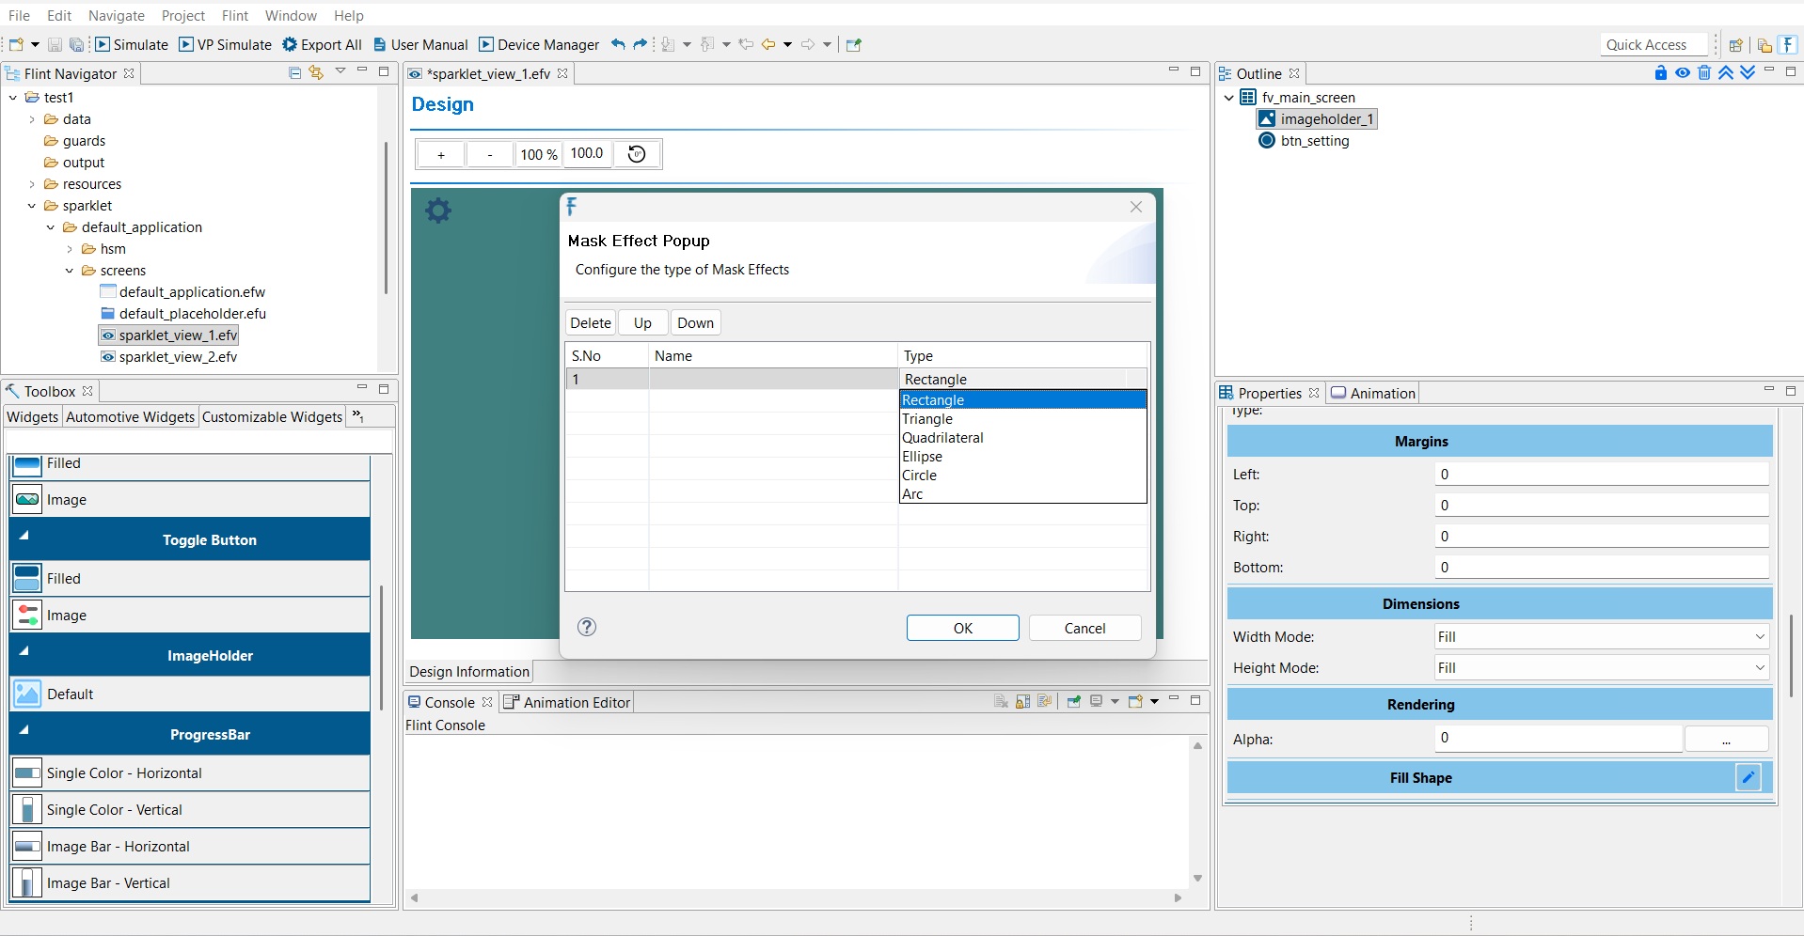Select the Flint perspective icon

(x=1788, y=44)
